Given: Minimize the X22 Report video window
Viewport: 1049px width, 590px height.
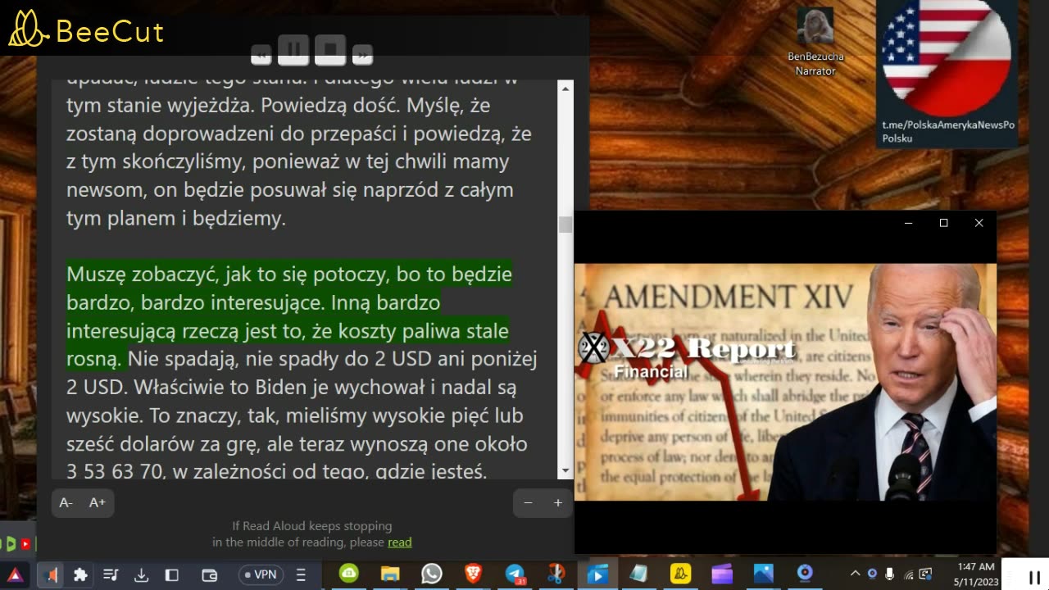Looking at the screenshot, I should point(908,223).
